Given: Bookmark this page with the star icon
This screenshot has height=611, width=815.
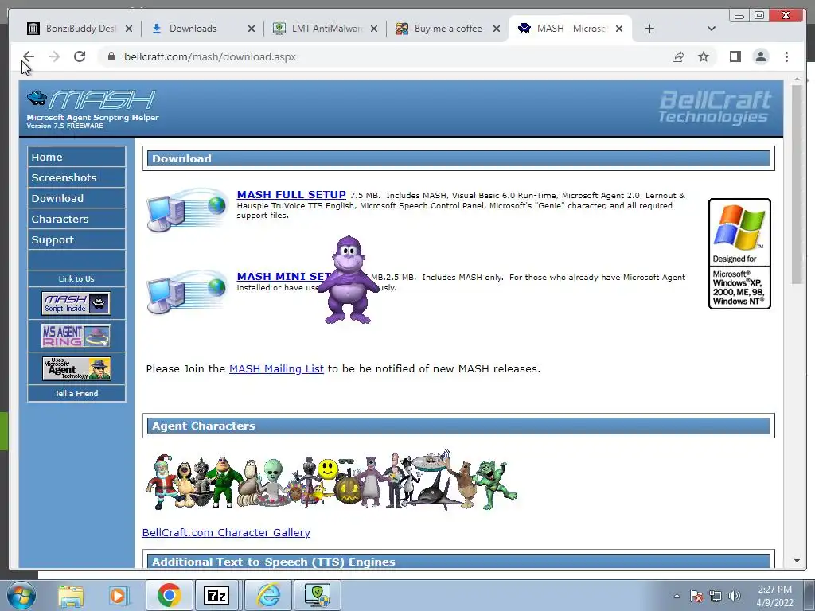Looking at the screenshot, I should tap(704, 56).
